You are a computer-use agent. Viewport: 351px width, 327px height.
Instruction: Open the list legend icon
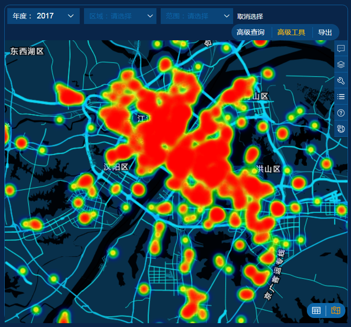(x=341, y=97)
